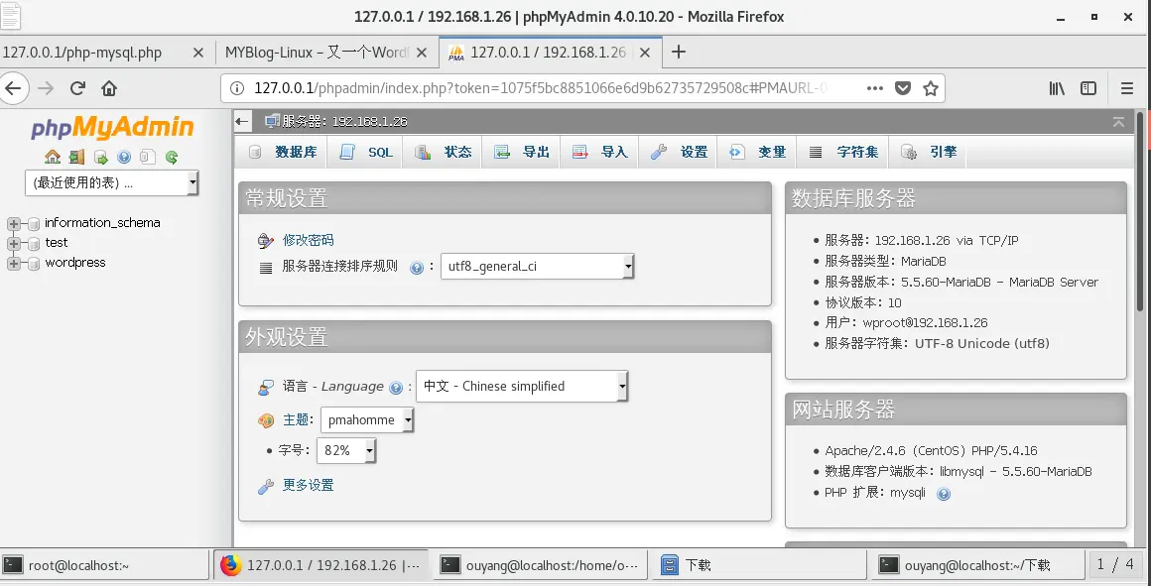Open the 导入 Import tab

(x=600, y=152)
